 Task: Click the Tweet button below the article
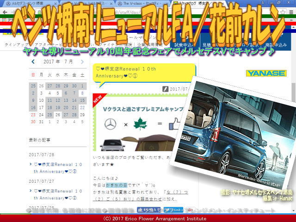[173, 210]
